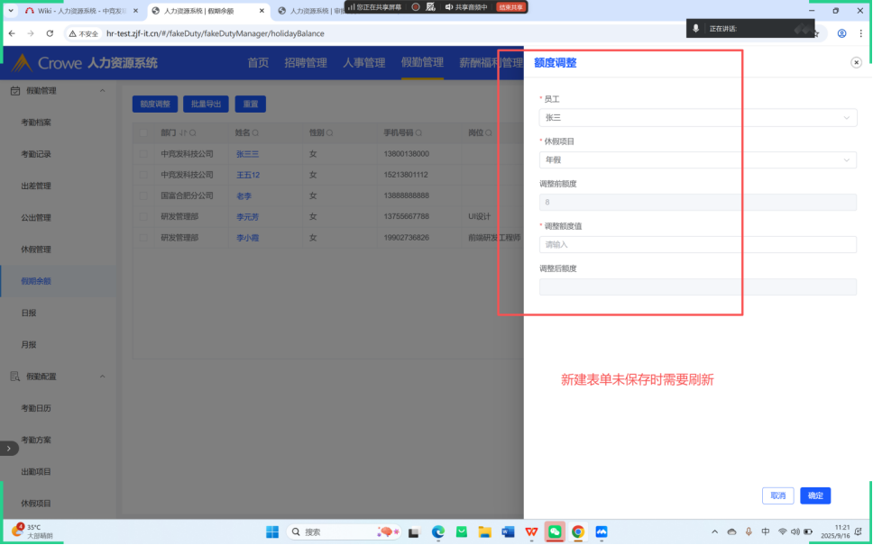
Task: Click the search icon on 姓名 column
Action: click(255, 133)
